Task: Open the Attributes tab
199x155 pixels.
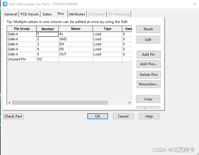Action: pyautogui.click(x=77, y=14)
